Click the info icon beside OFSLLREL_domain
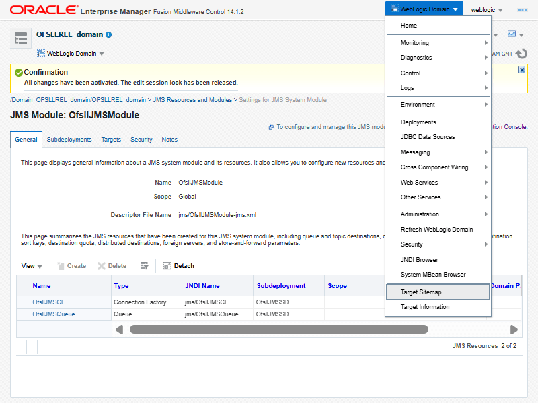Viewport: 538px width, 403px height. [x=109, y=34]
